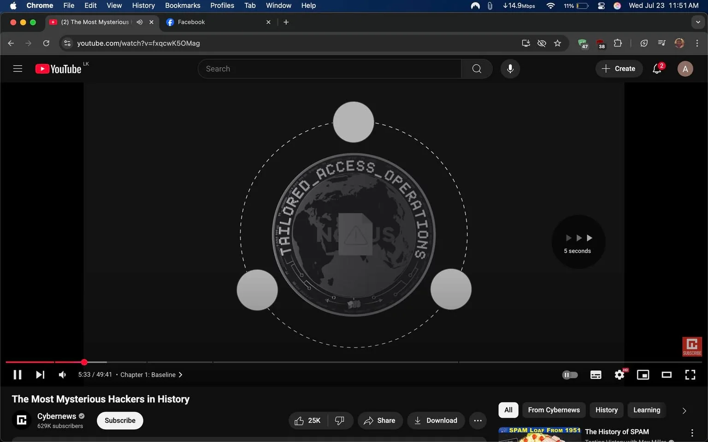Download this video
This screenshot has width=708, height=442.
pos(436,420)
